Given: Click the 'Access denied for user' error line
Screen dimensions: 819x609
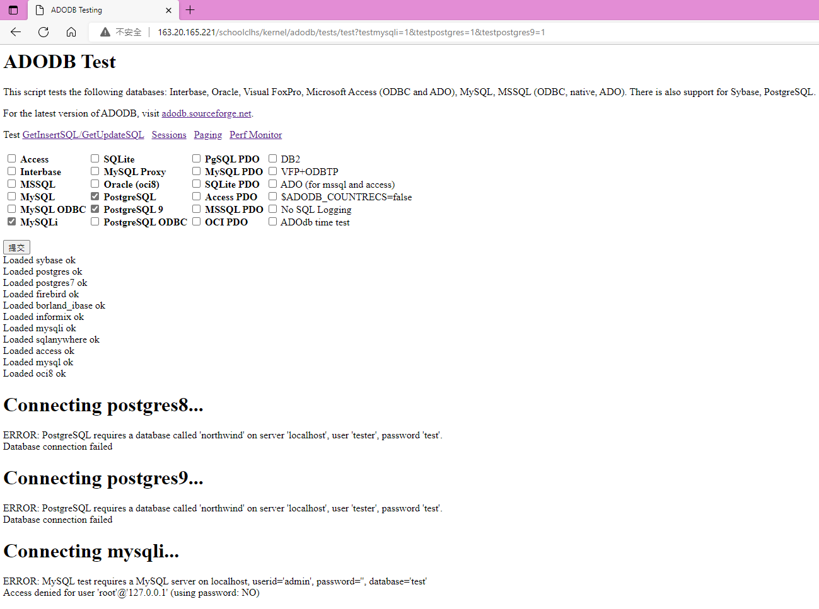Looking at the screenshot, I should tap(131, 593).
